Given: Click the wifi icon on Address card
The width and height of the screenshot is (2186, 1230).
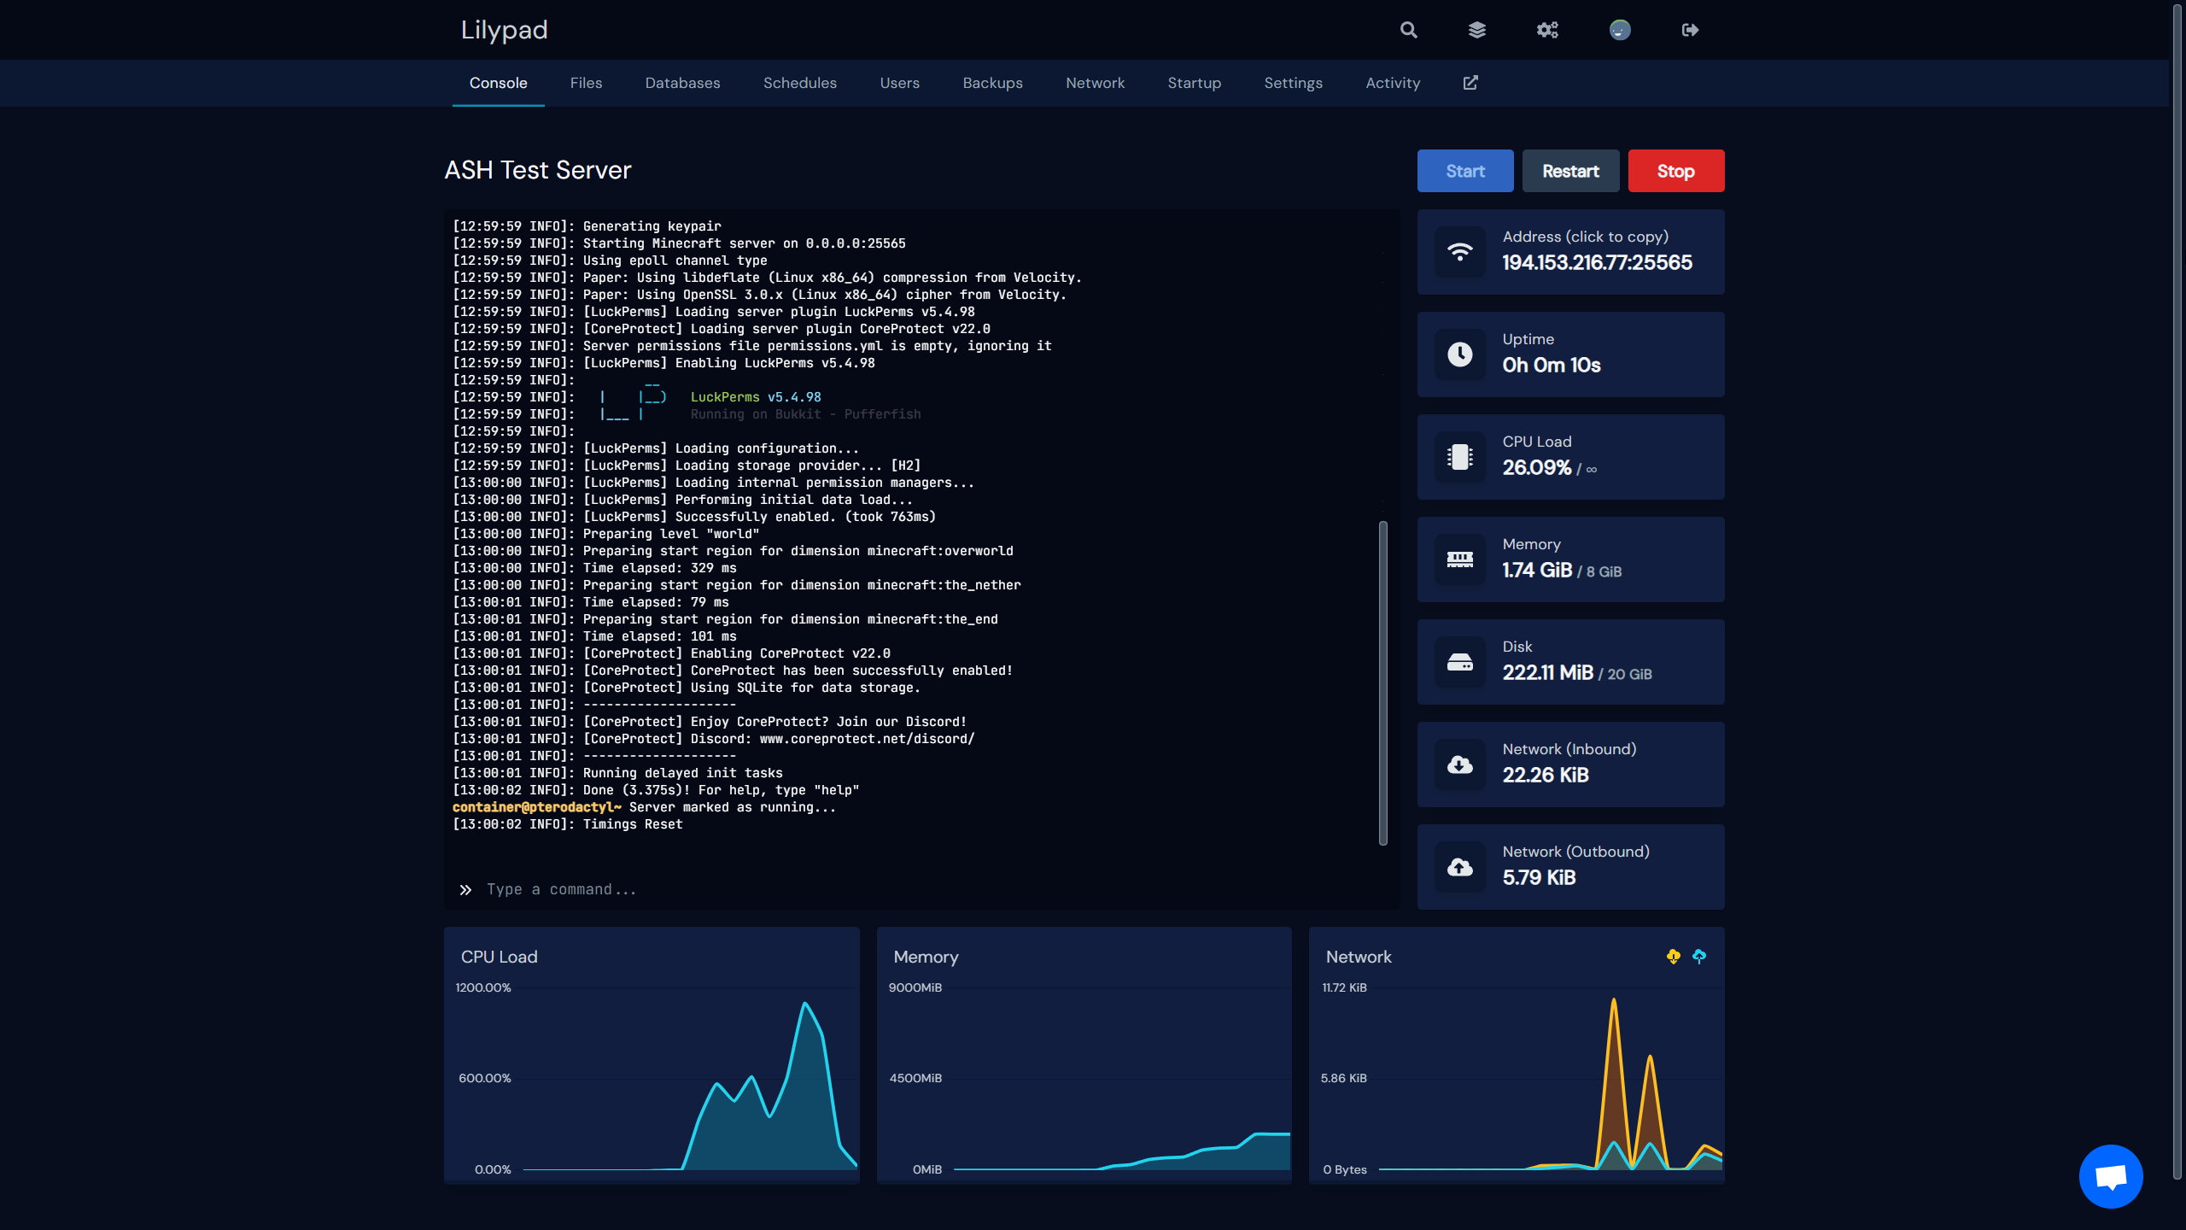Looking at the screenshot, I should click(x=1460, y=252).
